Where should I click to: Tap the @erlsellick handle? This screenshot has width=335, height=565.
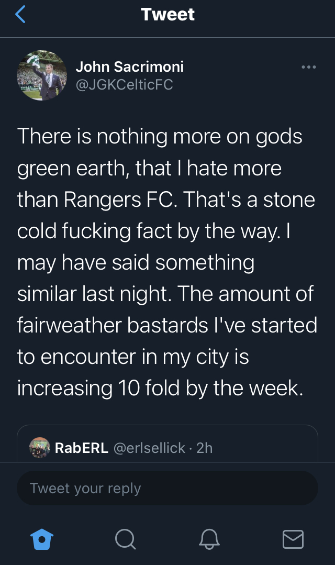149,448
